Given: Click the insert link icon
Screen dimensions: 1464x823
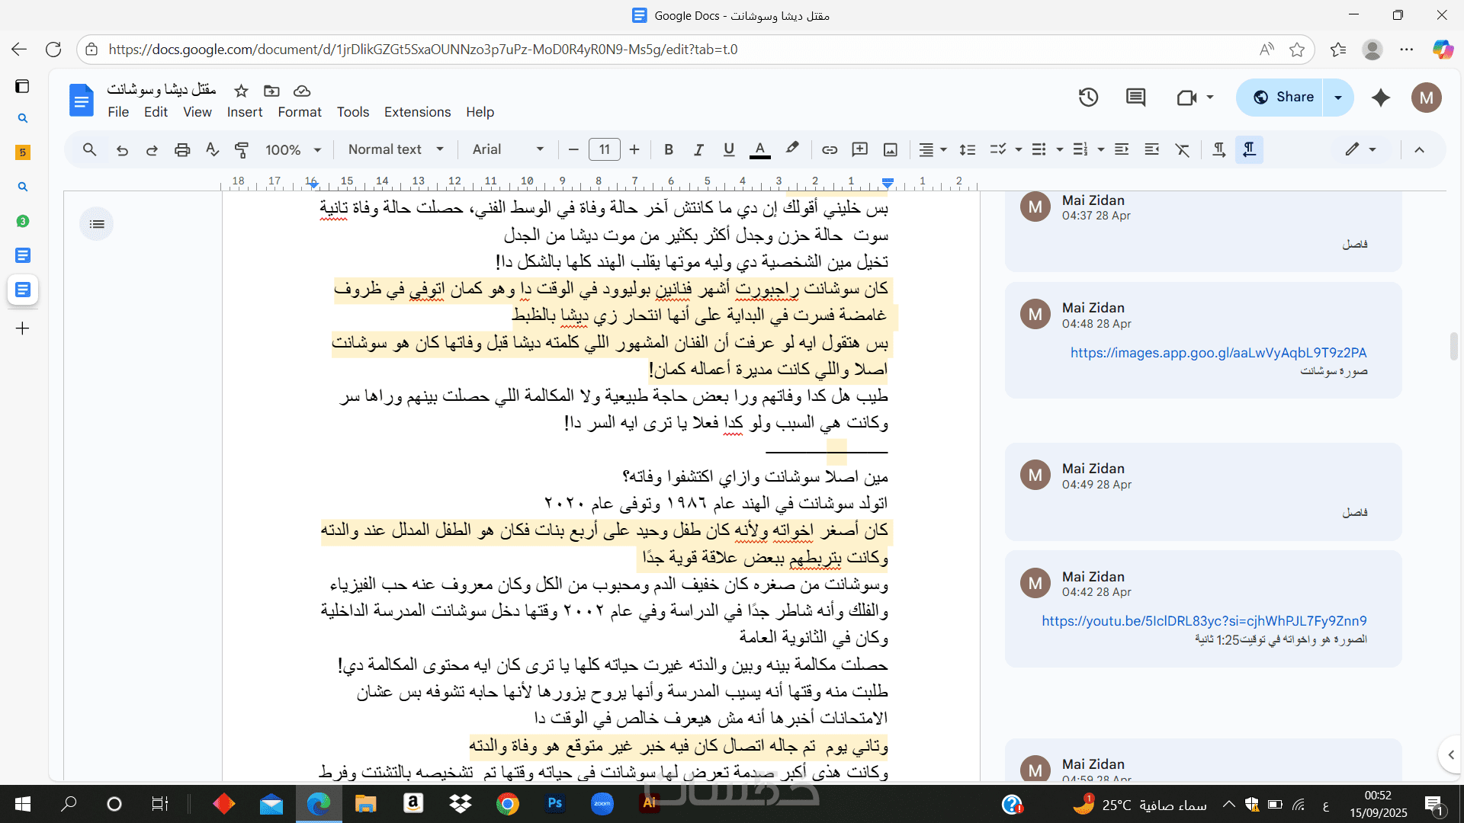Looking at the screenshot, I should point(830,150).
